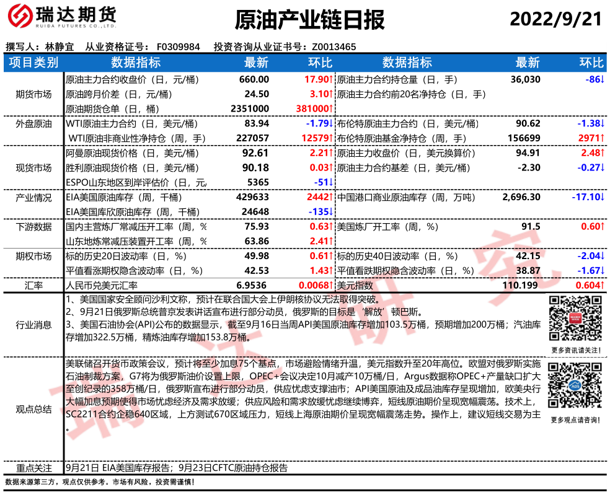
Task: Click the 汇率 row label
Action: point(33,285)
